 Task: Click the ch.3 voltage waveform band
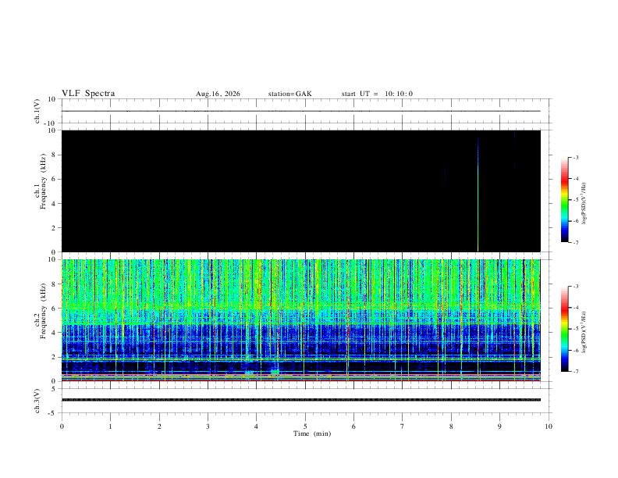tap(300, 400)
